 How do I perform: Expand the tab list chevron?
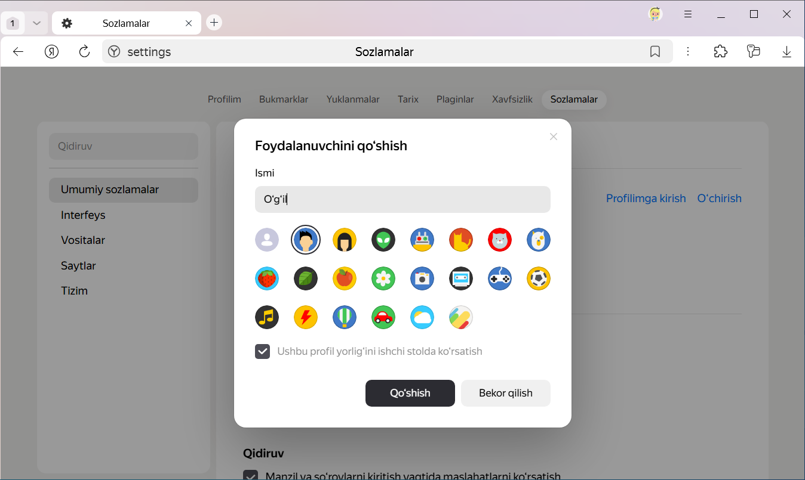coord(36,23)
